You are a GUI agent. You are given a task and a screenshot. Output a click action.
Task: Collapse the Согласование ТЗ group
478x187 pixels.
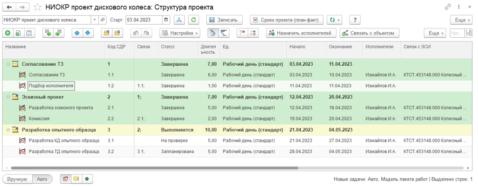pyautogui.click(x=8, y=63)
